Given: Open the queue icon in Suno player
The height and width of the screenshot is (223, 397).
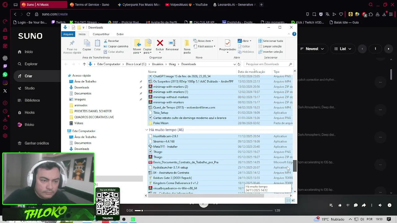Looking at the screenshot, I should pos(331,205).
